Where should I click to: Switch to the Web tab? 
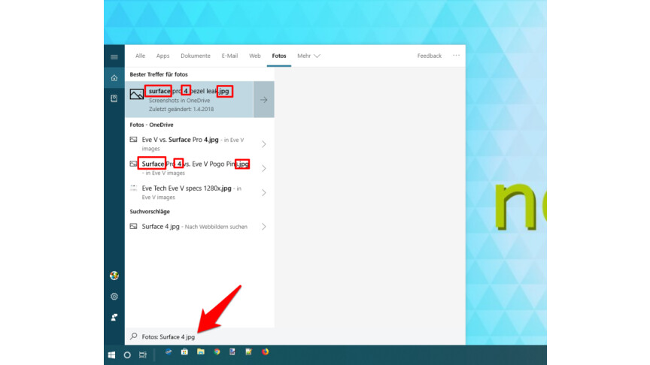point(255,56)
